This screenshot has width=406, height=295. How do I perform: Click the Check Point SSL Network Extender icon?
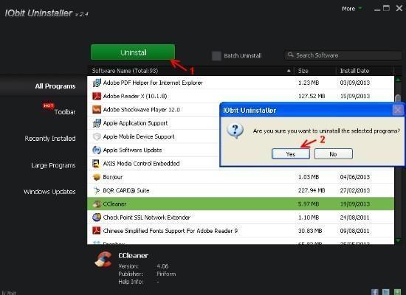point(97,218)
